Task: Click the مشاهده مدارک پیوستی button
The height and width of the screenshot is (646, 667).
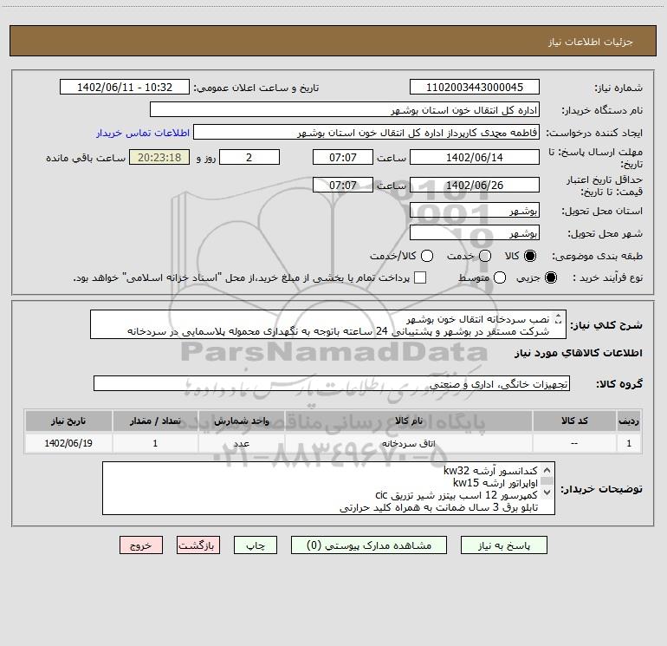Action: (369, 545)
